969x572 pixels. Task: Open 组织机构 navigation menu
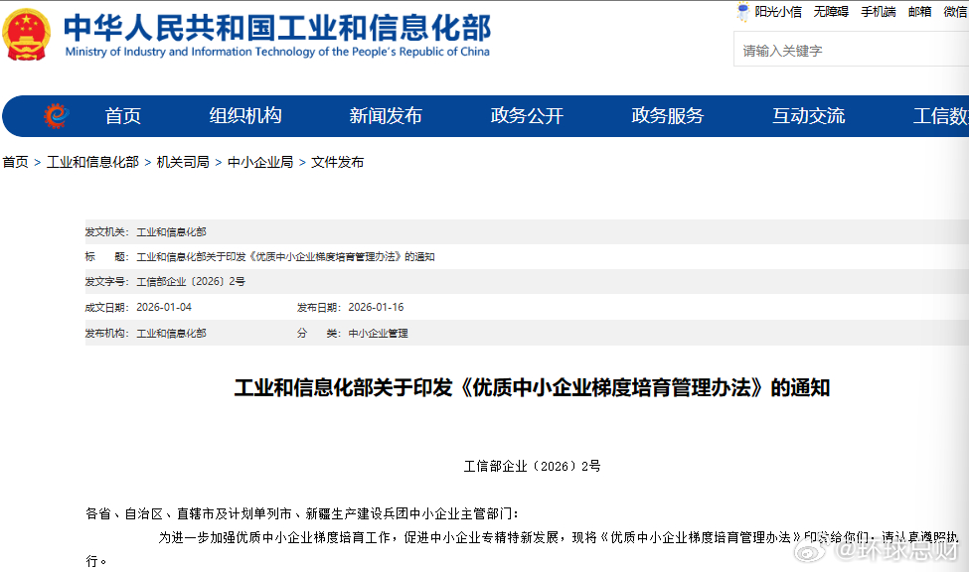click(x=245, y=115)
